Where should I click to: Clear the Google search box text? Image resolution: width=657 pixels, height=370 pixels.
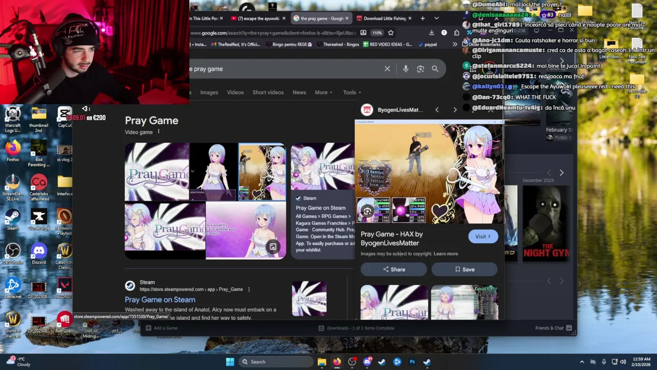pos(387,69)
